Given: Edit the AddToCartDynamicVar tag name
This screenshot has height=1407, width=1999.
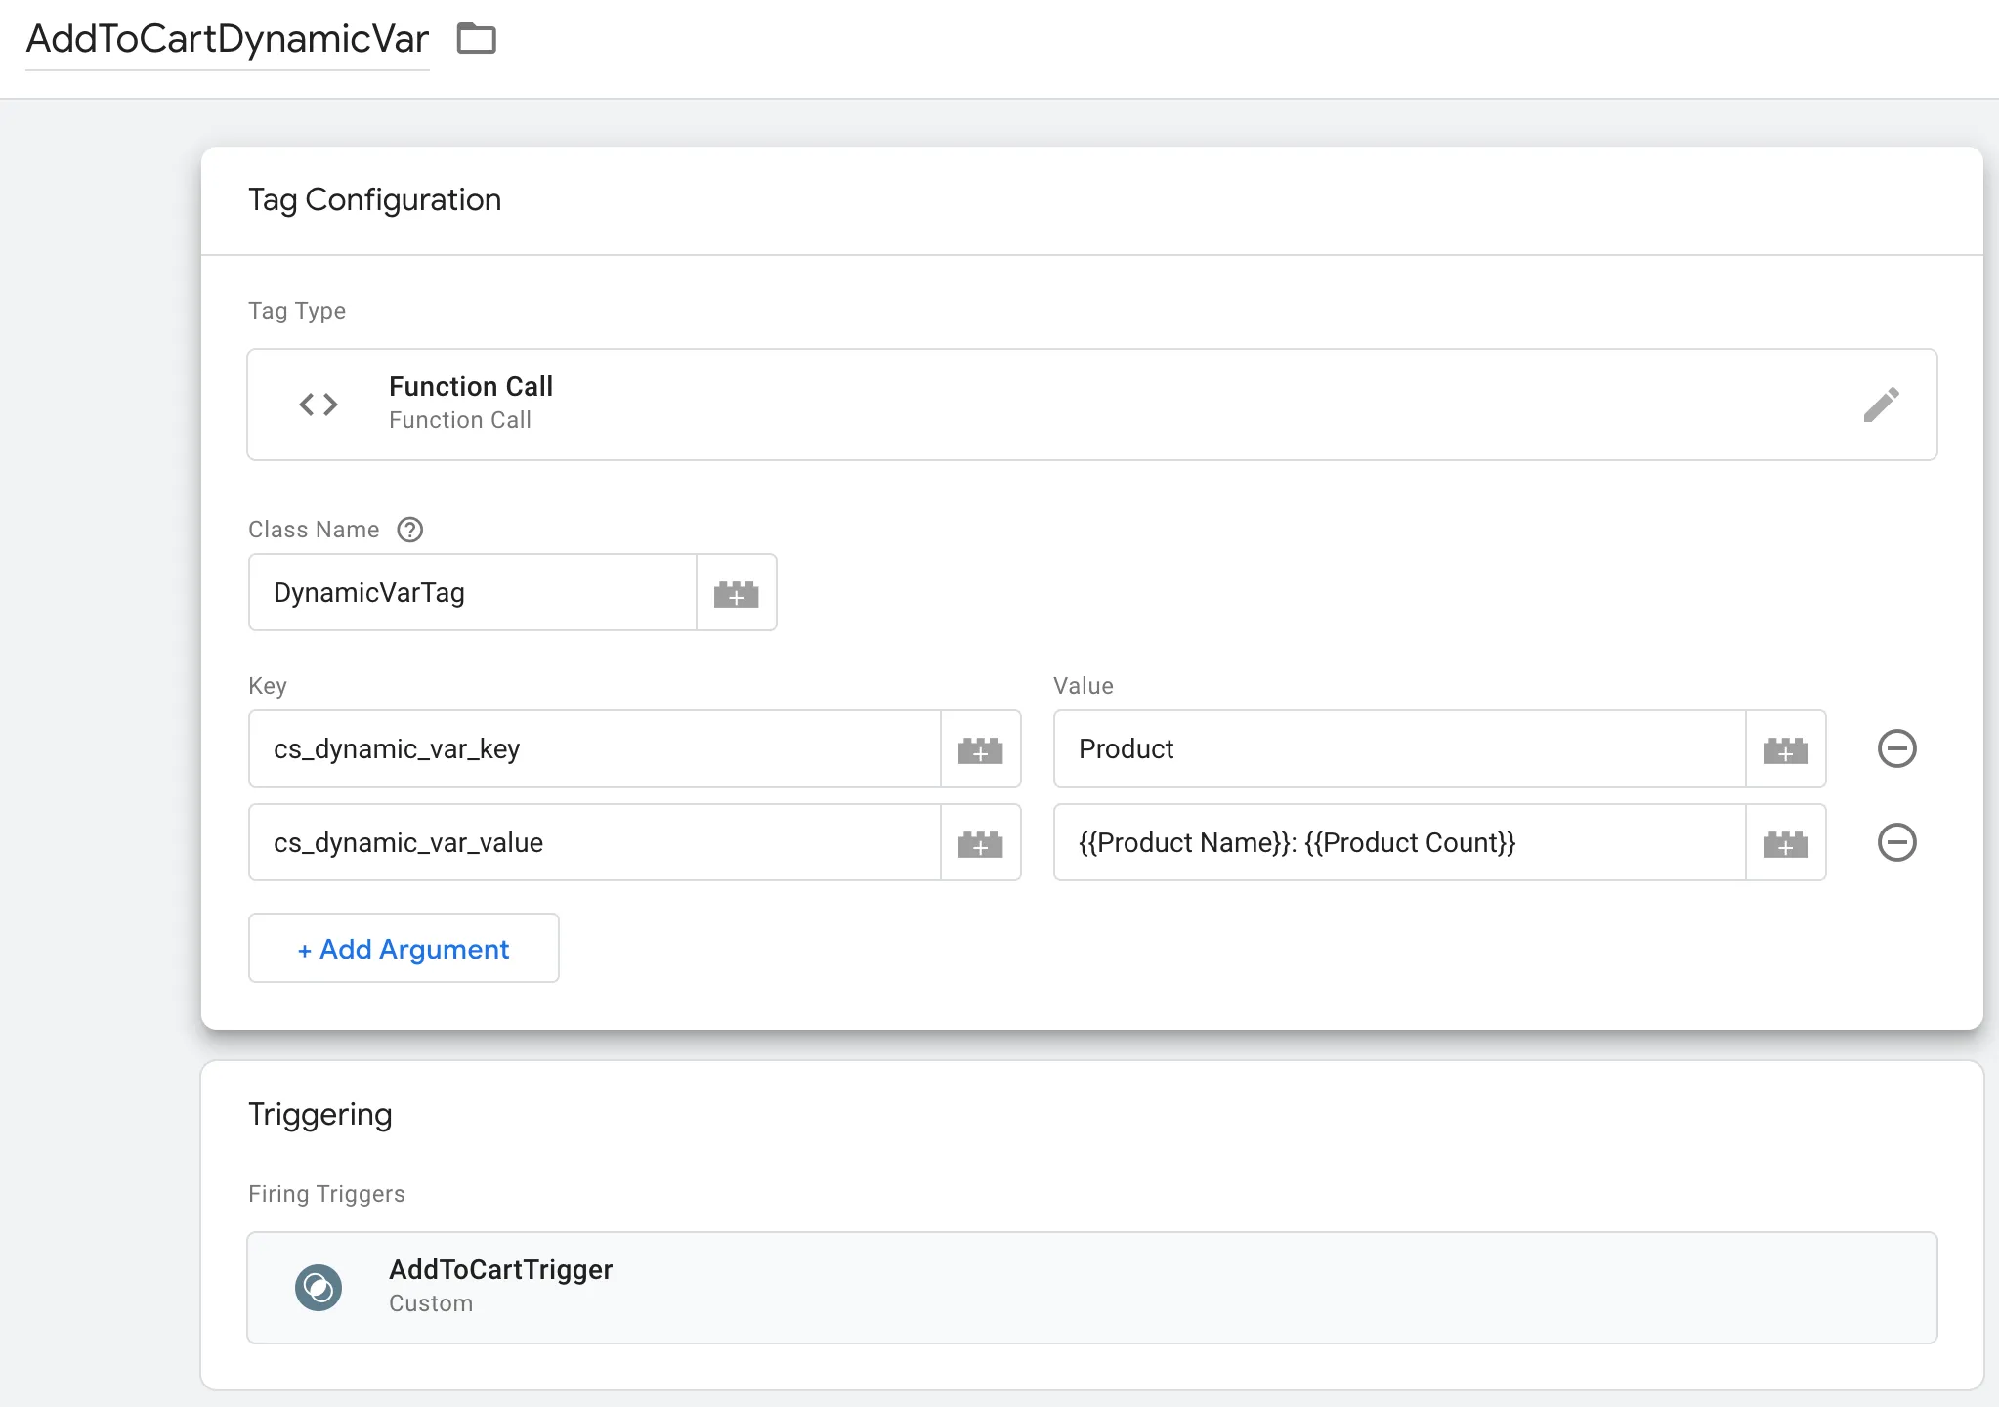Looking at the screenshot, I should pos(227,39).
